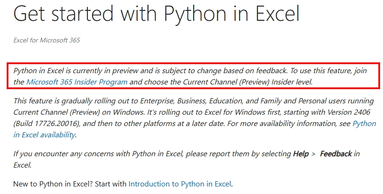Viewport: 383px width, 194px height.
Task: Click 'Current Channel (Preview) Insider level' in red box
Action: (x=247, y=82)
